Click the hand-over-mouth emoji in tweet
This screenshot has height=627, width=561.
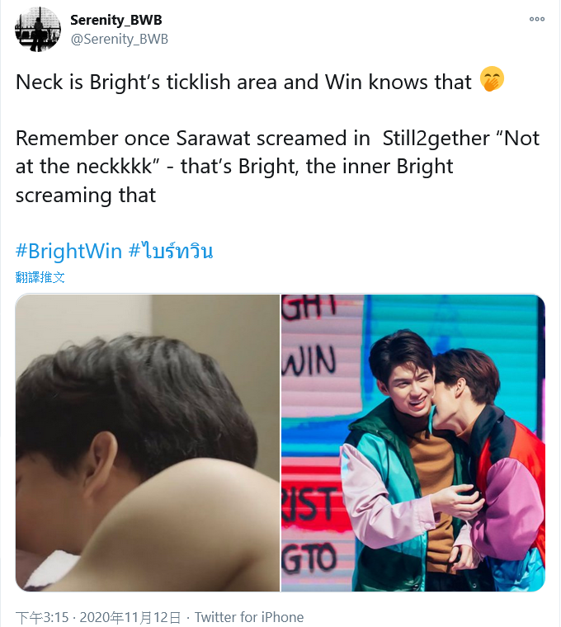492,79
